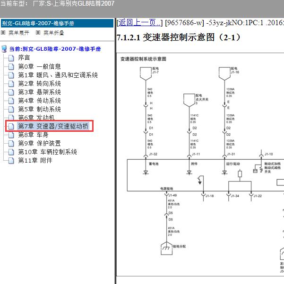Screen dimensions: 284x284
Task: Click the 运行/起动 label in diagram
Action: (233, 164)
